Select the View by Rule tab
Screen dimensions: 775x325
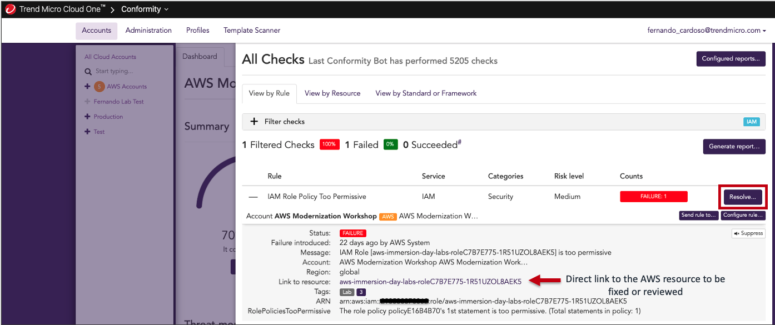coord(269,93)
